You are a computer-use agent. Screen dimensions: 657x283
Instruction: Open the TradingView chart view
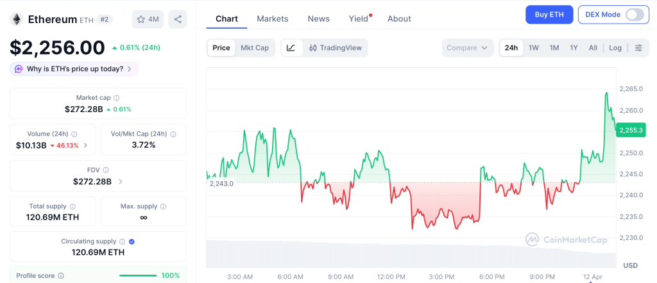point(335,47)
